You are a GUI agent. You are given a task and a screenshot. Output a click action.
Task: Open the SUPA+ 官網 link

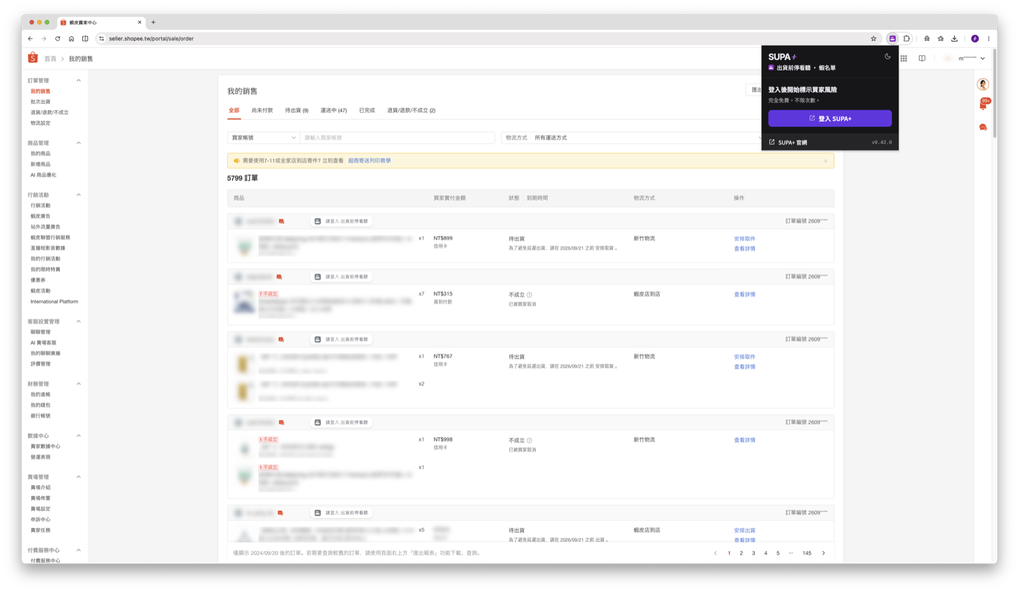tap(788, 142)
